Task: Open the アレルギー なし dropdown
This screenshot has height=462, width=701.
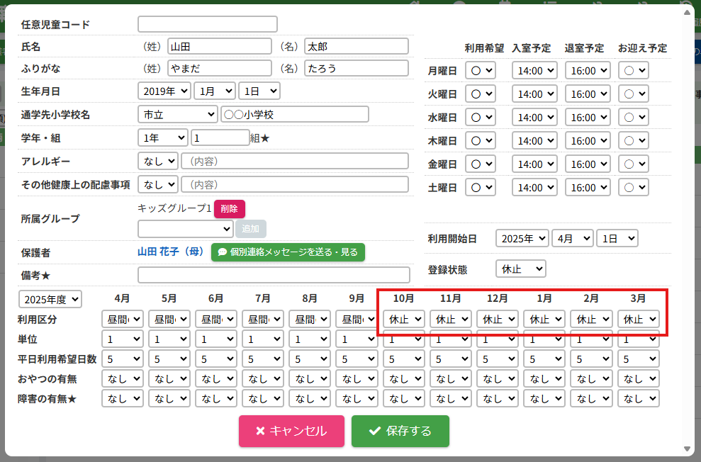Action: [158, 161]
